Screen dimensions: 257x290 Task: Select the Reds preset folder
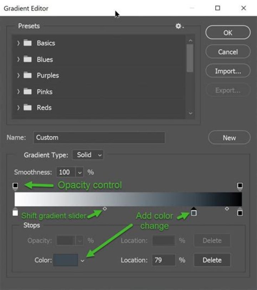click(x=44, y=108)
